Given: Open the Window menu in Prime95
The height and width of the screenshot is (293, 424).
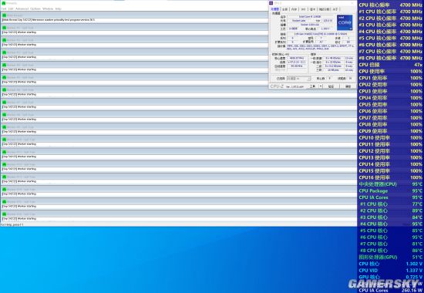Looking at the screenshot, I should point(48,9).
